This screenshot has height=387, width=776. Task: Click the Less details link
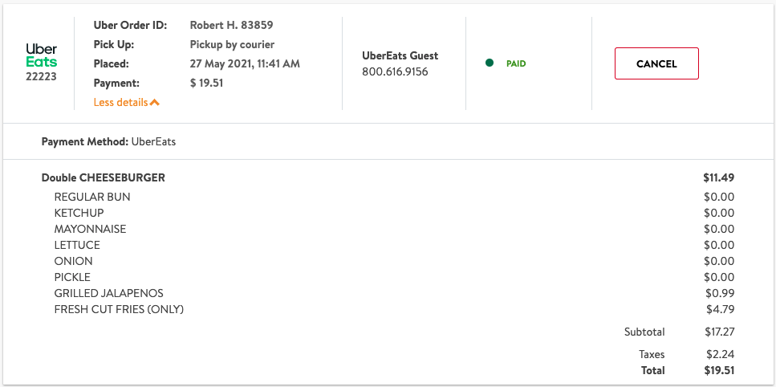click(120, 103)
